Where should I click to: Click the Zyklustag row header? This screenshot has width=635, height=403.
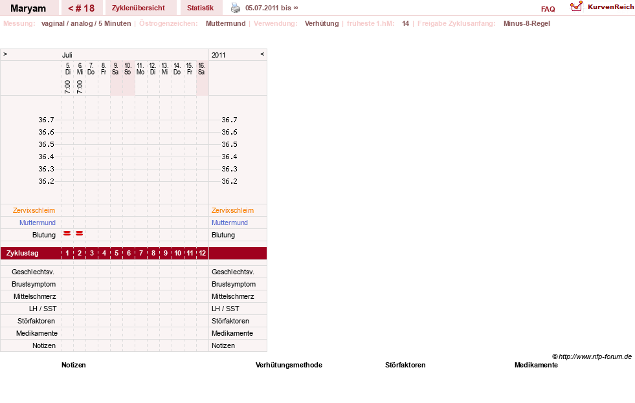(x=22, y=253)
